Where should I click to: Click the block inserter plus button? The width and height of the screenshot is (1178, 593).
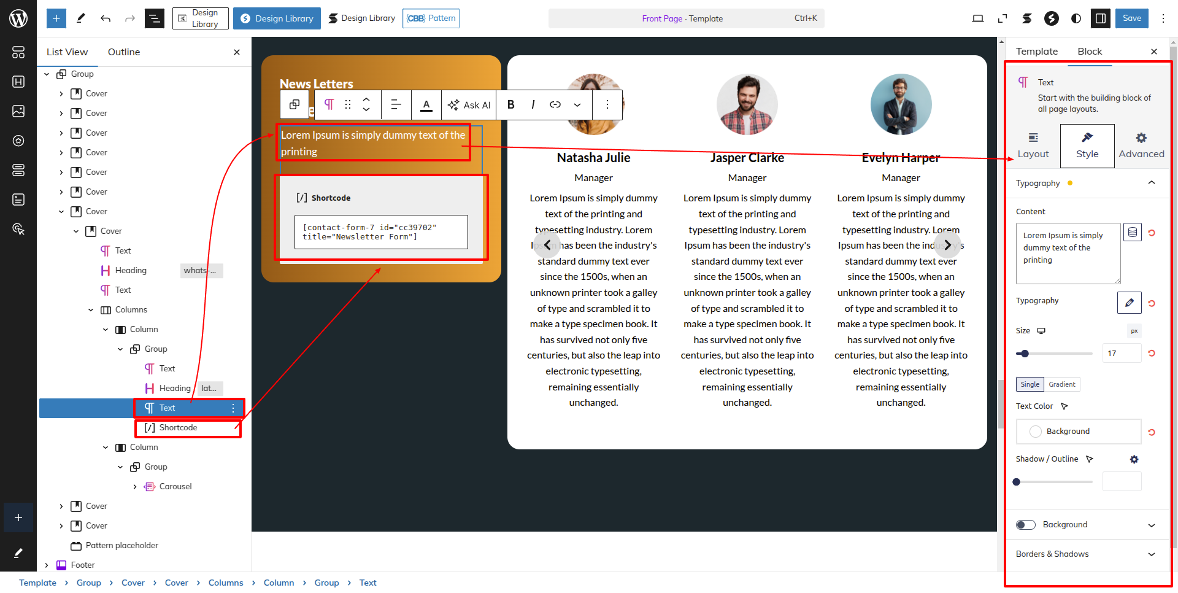(56, 18)
